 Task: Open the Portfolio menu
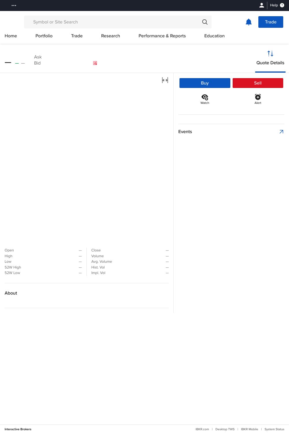(x=44, y=36)
